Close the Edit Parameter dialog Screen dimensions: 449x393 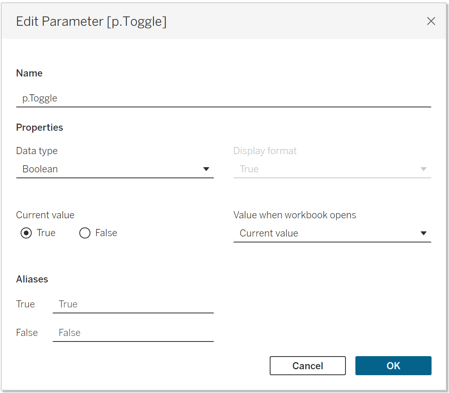point(431,21)
